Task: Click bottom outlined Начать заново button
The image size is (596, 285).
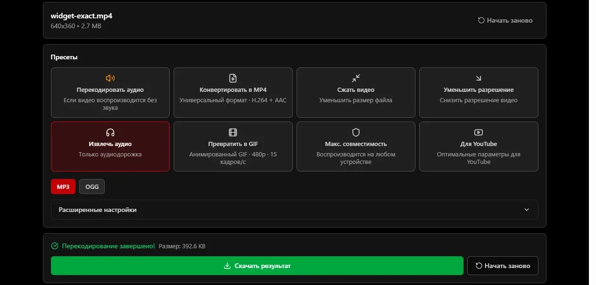Action: click(503, 266)
